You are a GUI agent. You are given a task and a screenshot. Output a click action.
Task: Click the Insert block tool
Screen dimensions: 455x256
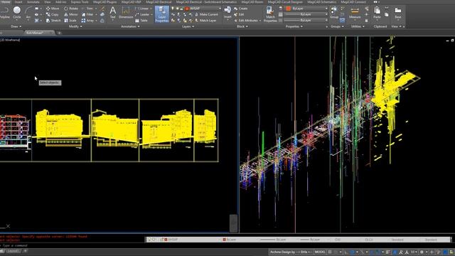(227, 13)
